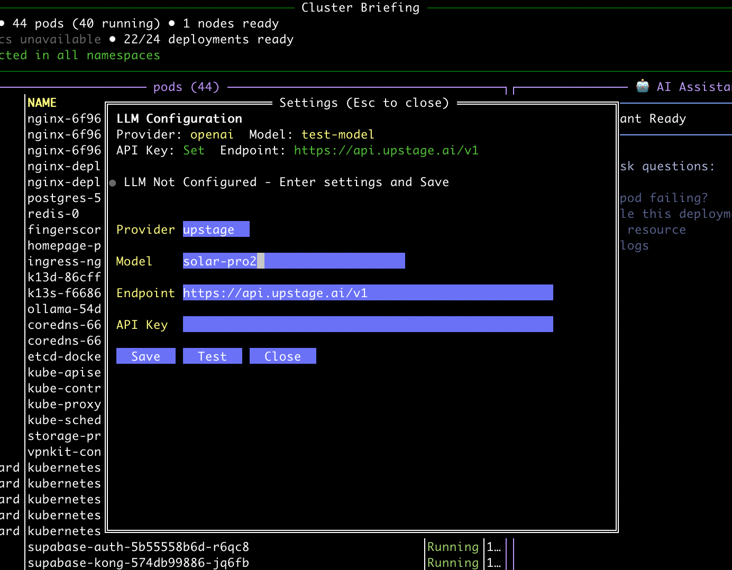This screenshot has width=732, height=570.
Task: Click the empty API Key field
Action: [x=368, y=325]
